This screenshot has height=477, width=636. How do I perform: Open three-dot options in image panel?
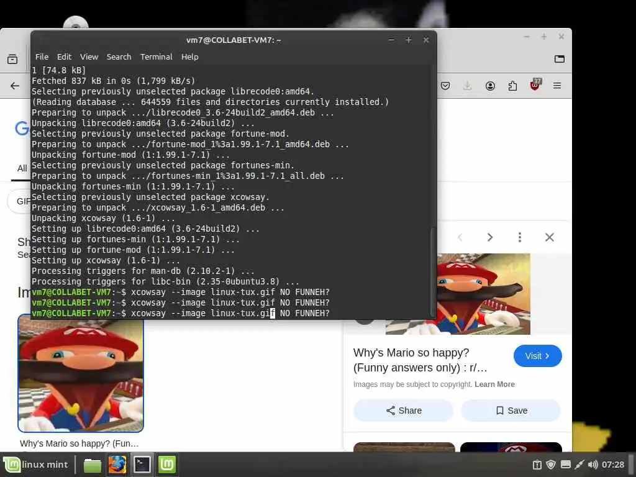520,237
